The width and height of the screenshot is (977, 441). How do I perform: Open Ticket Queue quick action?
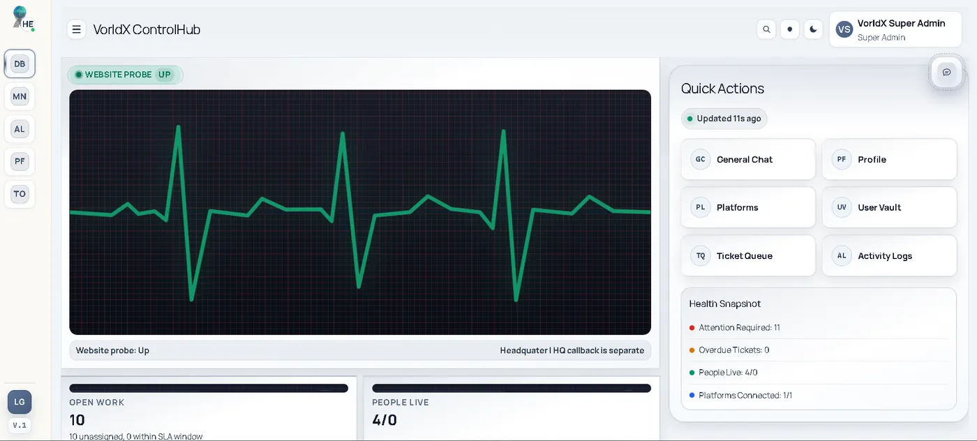[x=748, y=256]
